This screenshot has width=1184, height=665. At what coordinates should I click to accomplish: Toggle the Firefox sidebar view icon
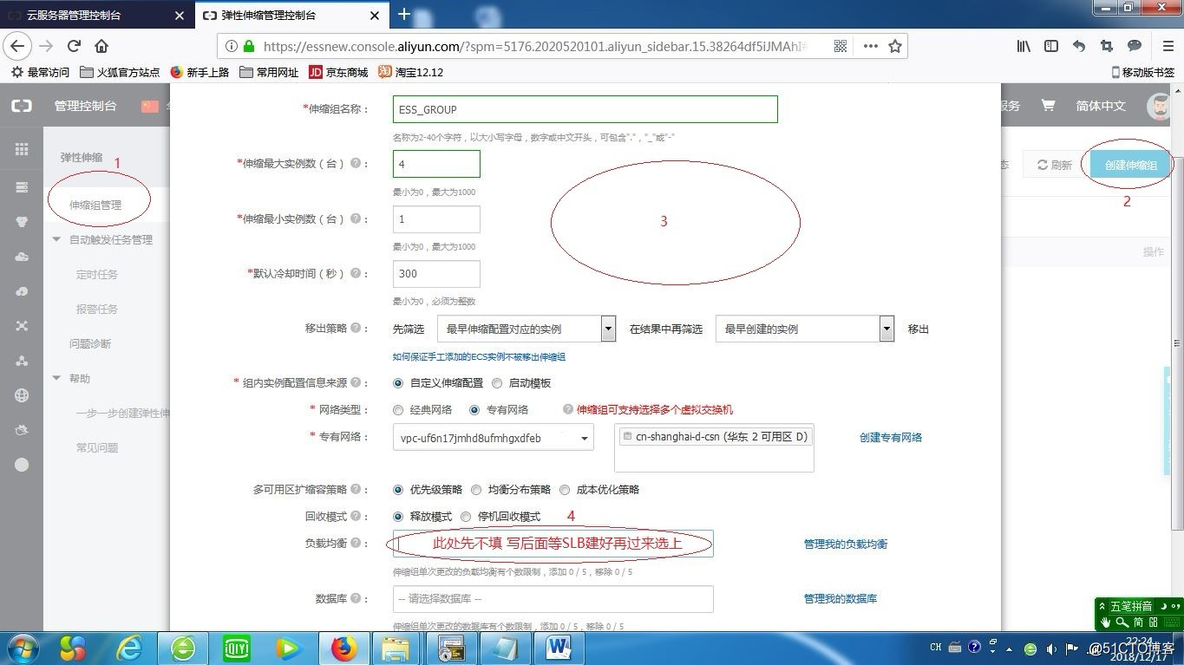1051,46
